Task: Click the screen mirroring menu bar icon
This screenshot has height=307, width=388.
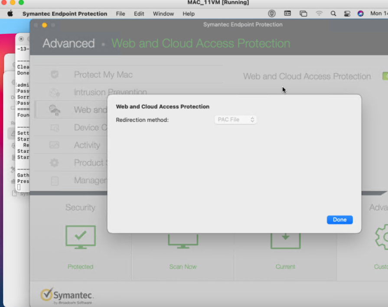Action: [303, 13]
